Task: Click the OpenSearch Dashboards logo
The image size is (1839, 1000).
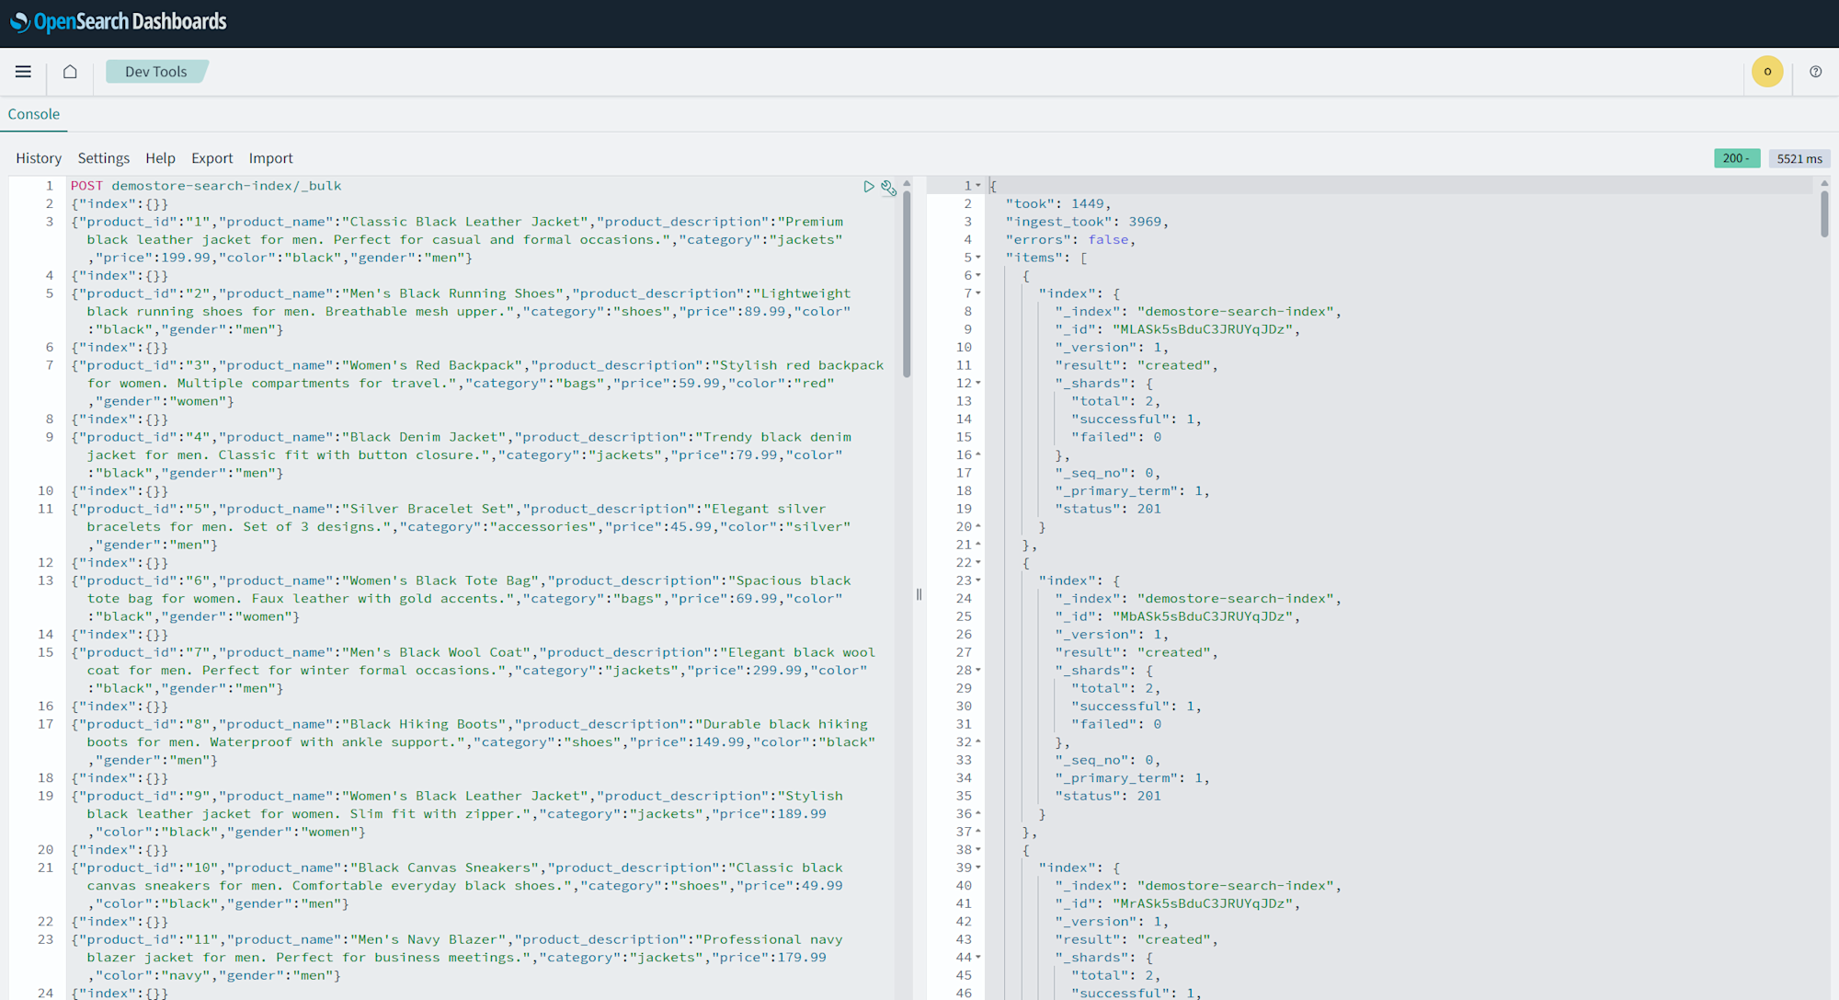Action: (118, 22)
